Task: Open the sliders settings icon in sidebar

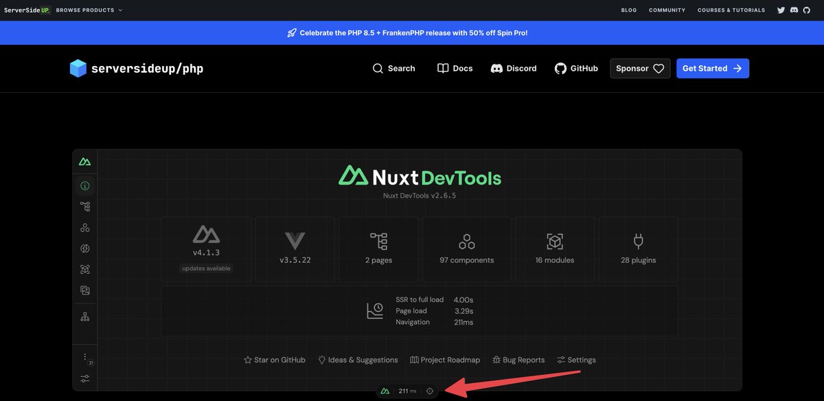Action: coord(85,379)
